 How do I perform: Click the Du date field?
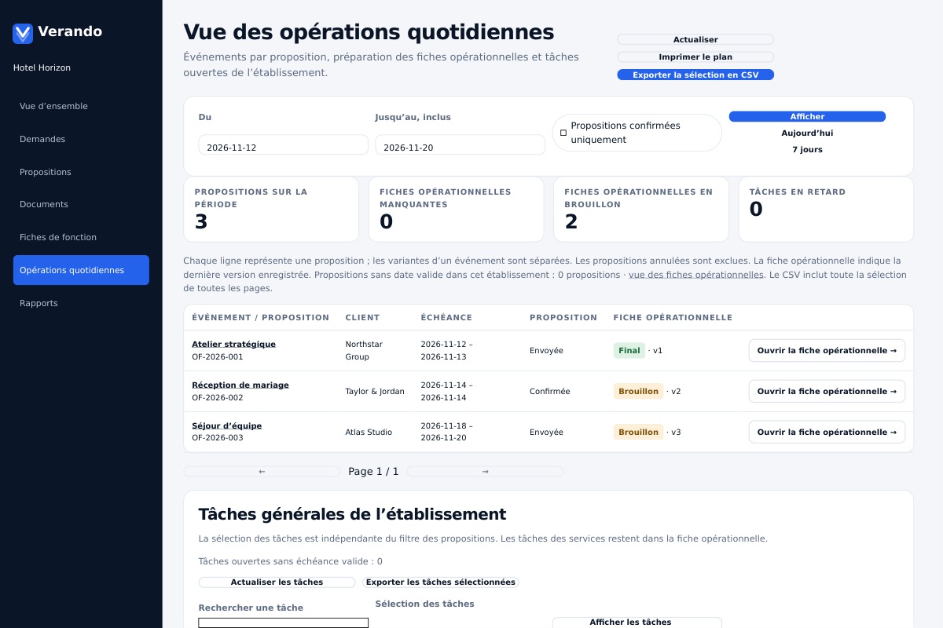coord(283,145)
